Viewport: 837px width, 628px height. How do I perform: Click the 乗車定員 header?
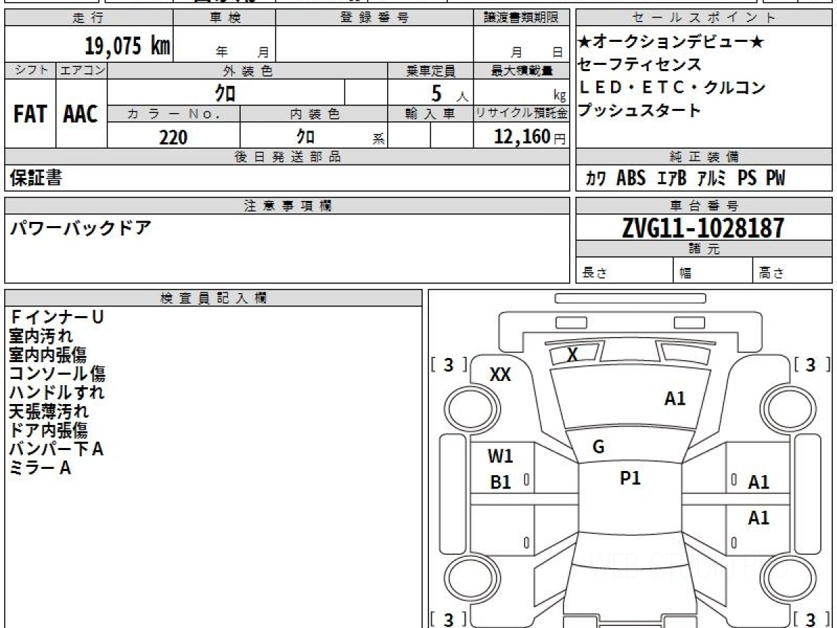430,70
